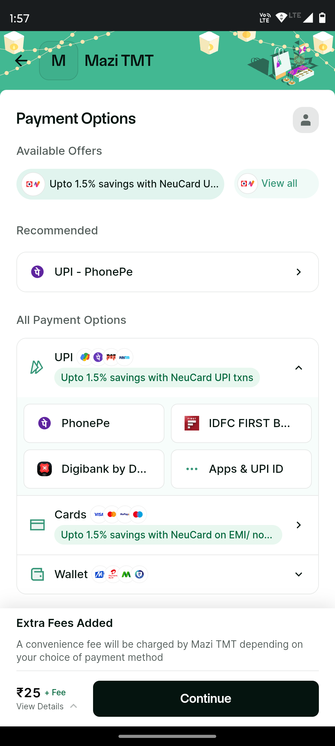The width and height of the screenshot is (335, 746).
Task: Open Cards payment chevron
Action: (298, 525)
